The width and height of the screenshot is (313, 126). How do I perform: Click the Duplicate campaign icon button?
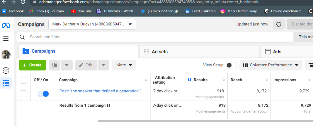pyautogui.click(x=54, y=65)
